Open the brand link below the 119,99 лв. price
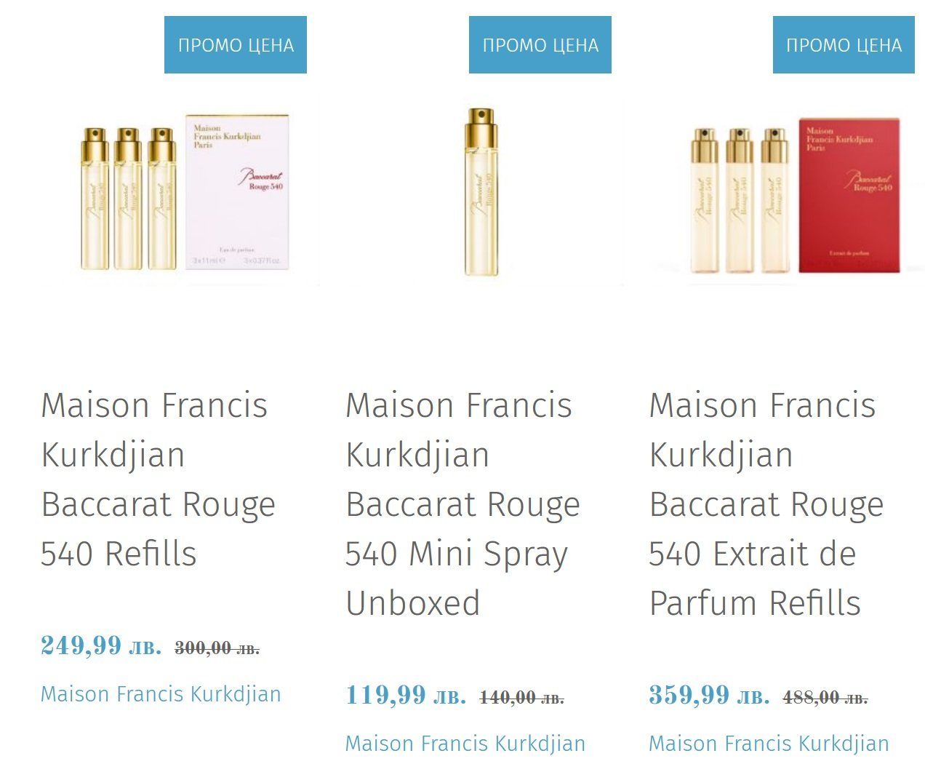This screenshot has width=925, height=772. pos(465,744)
